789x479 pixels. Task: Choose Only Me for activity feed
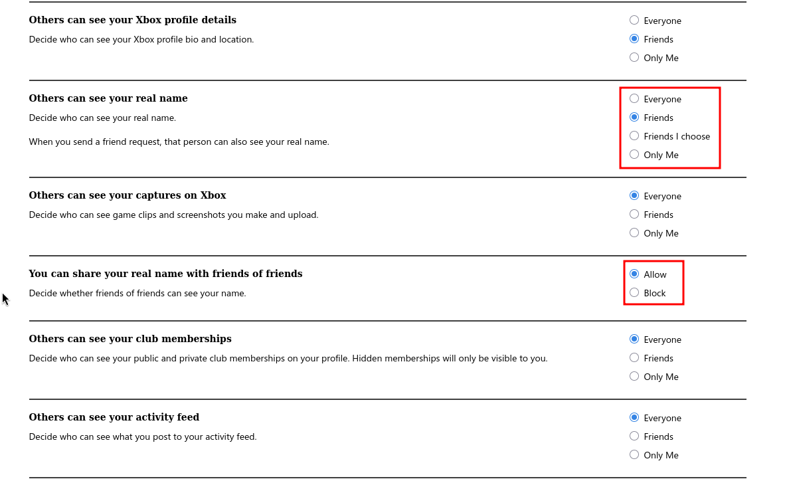pos(634,455)
